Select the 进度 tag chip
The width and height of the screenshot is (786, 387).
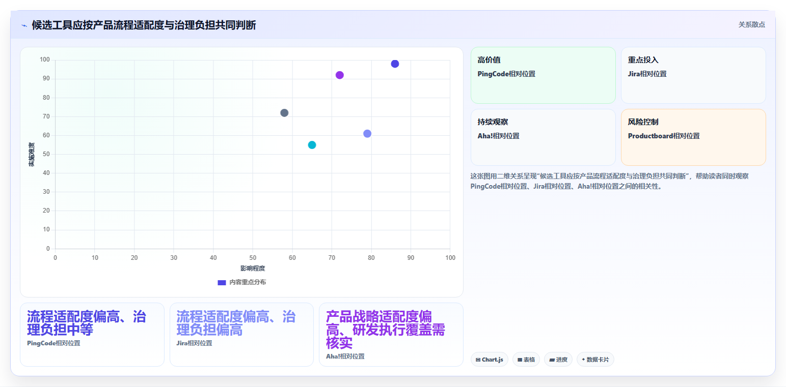558,360
